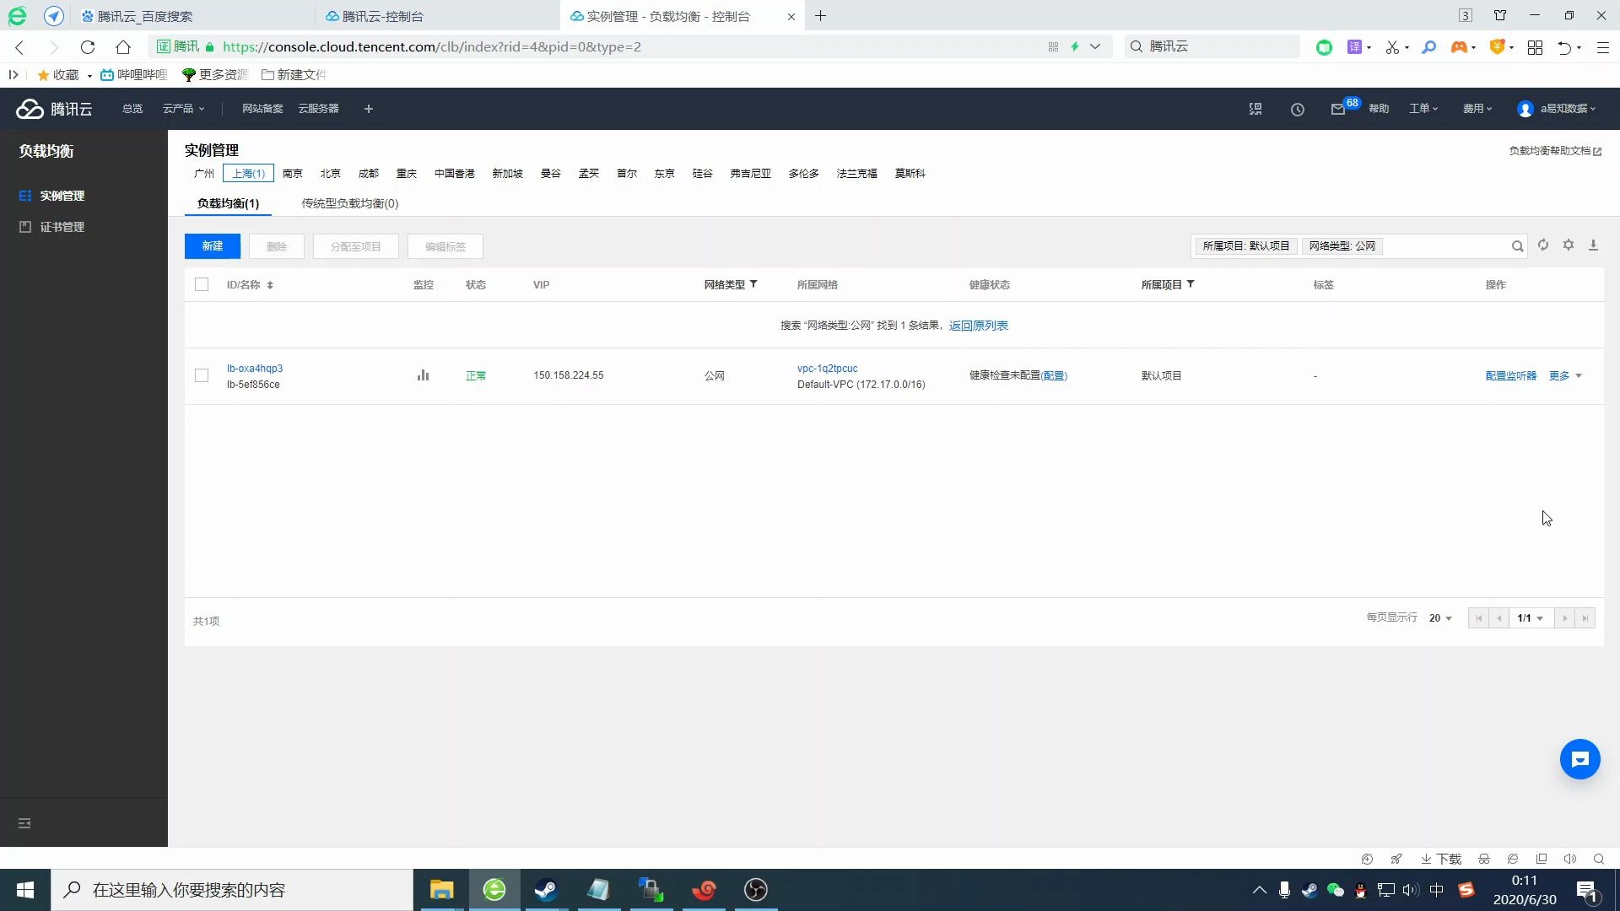
Task: Open the online support chat bubble
Action: click(x=1579, y=759)
